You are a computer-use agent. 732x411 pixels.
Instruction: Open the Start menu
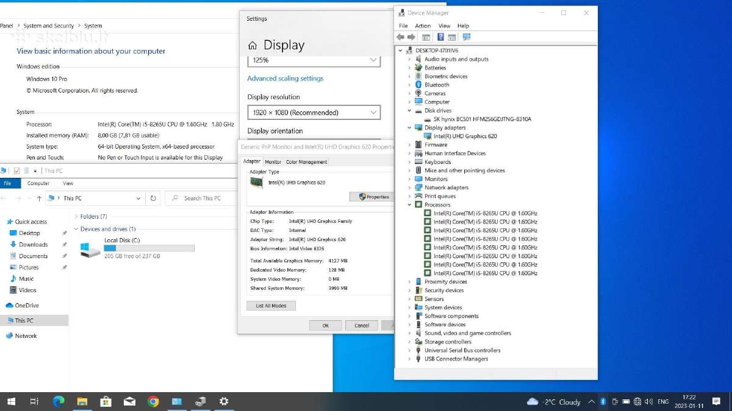click(x=11, y=401)
